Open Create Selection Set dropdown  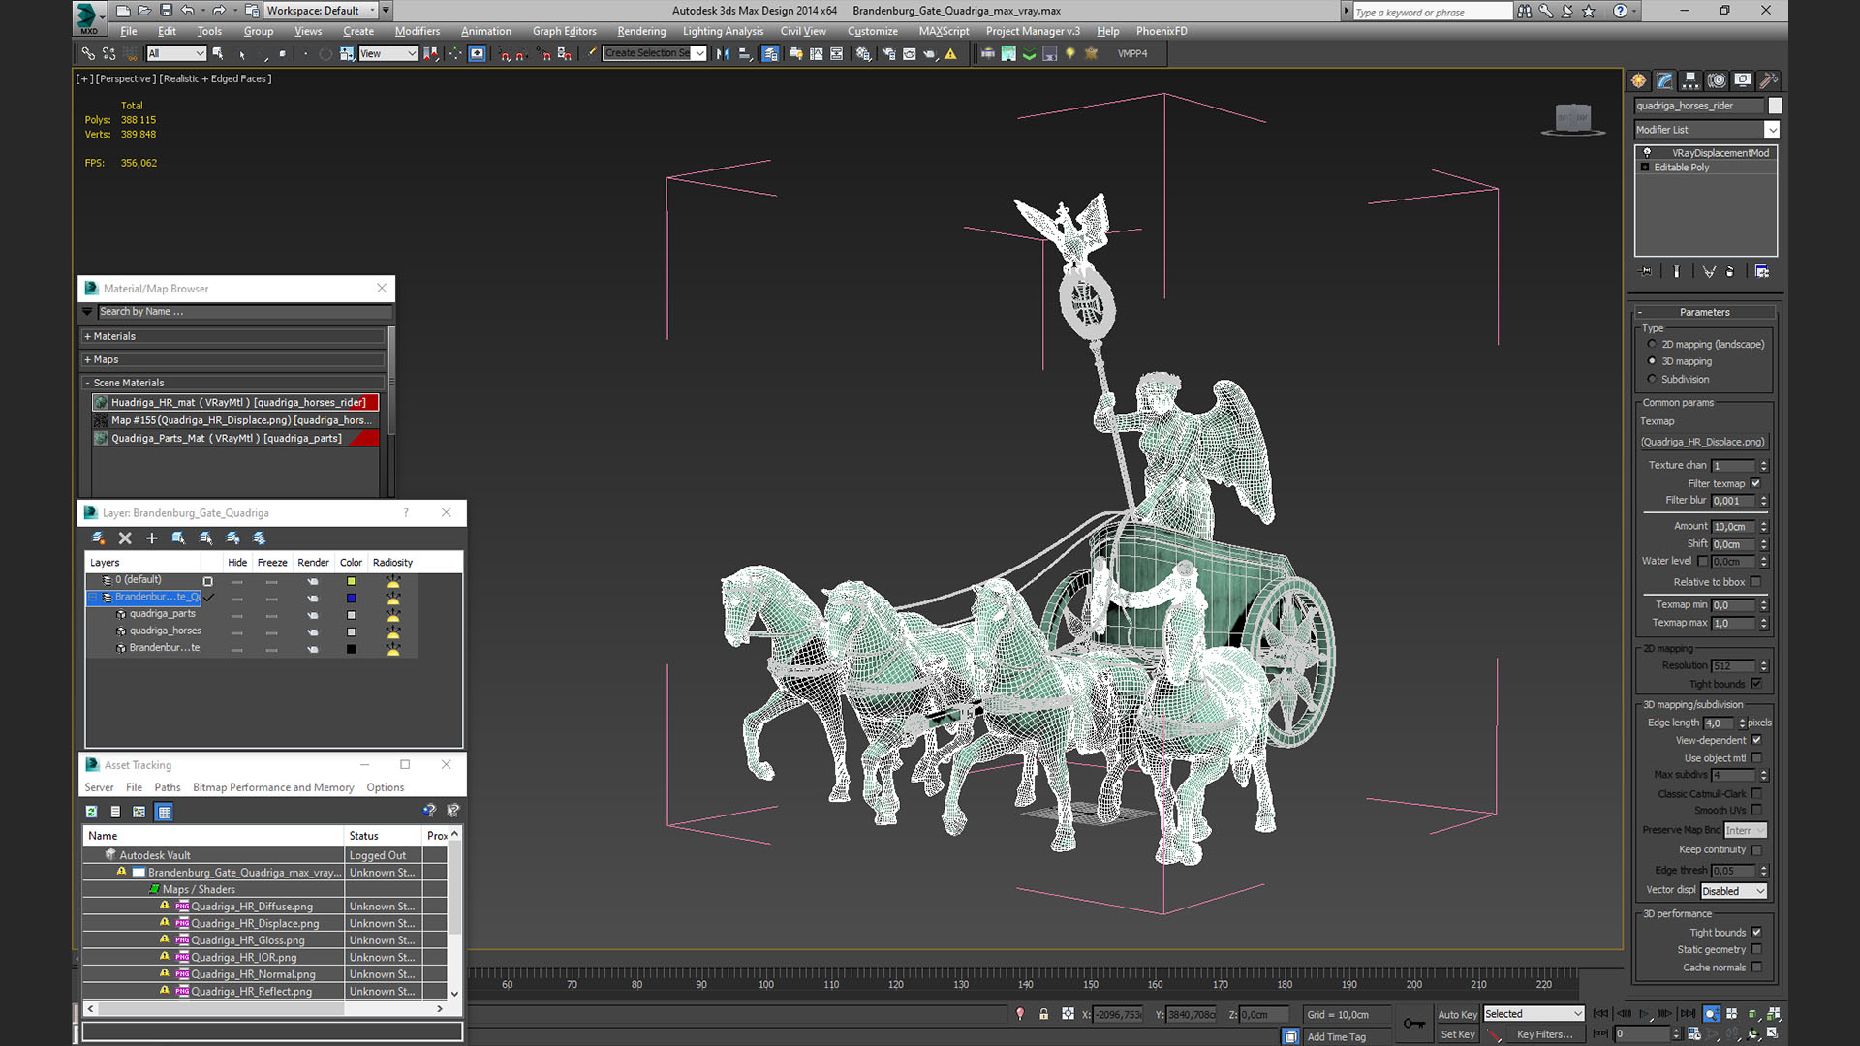(655, 54)
